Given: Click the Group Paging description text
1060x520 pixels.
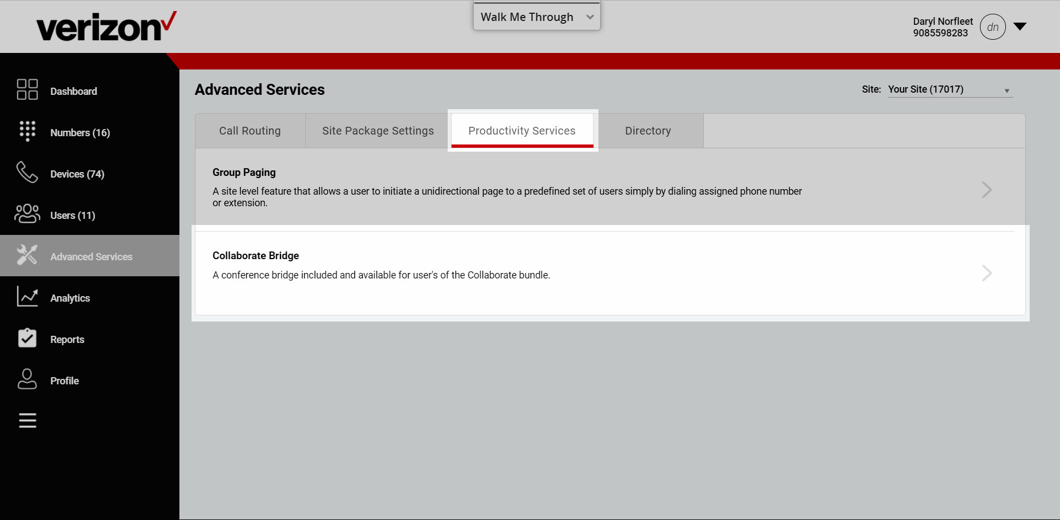Looking at the screenshot, I should click(x=507, y=197).
